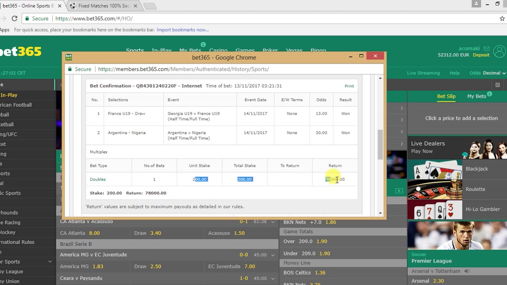Viewport: 507px width, 285px height.
Task: Click the Brazil Serie B league header
Action: [167, 244]
